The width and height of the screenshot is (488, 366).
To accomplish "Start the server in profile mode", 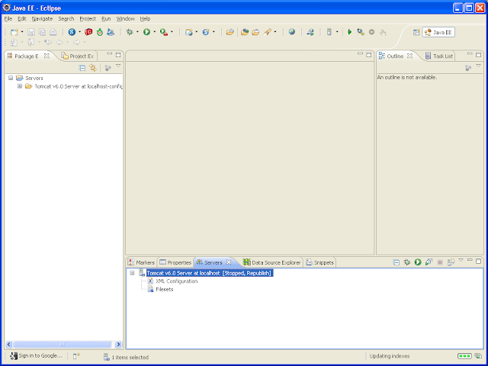I will point(429,262).
